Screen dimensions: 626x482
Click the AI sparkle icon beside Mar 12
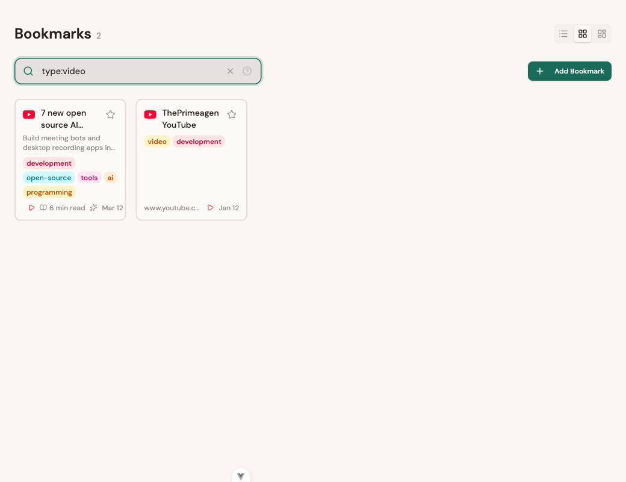pyautogui.click(x=93, y=208)
